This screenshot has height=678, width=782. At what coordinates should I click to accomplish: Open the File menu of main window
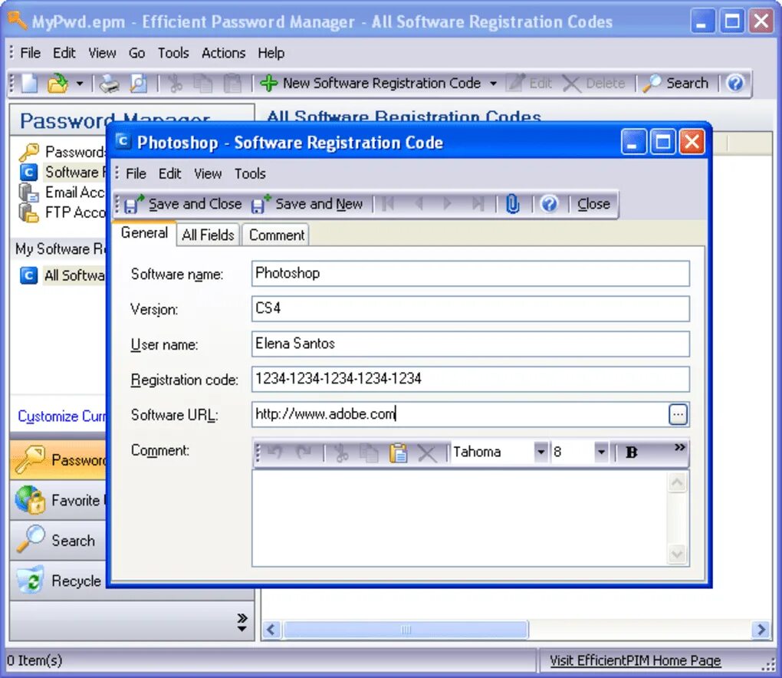(x=30, y=53)
